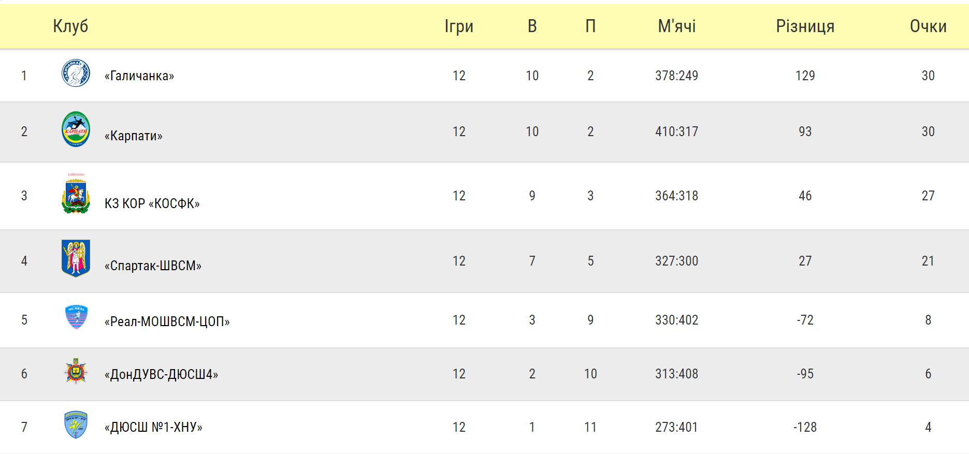This screenshot has height=454, width=969.
Task: Click the 378:249 goals cell
Action: (x=677, y=76)
